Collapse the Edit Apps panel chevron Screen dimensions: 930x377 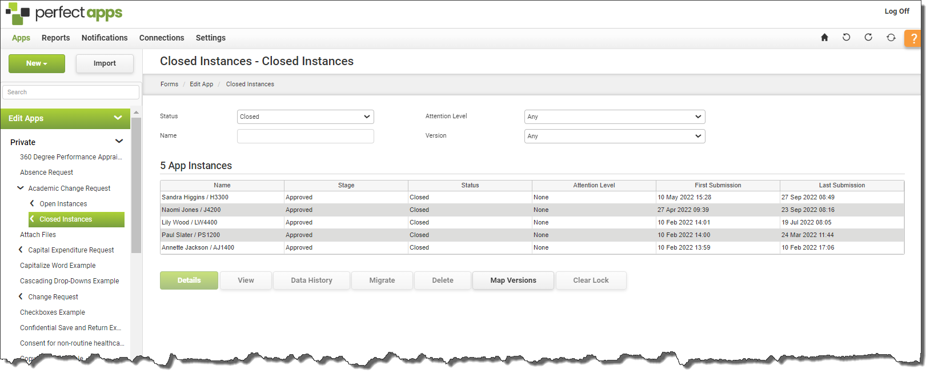(x=118, y=118)
